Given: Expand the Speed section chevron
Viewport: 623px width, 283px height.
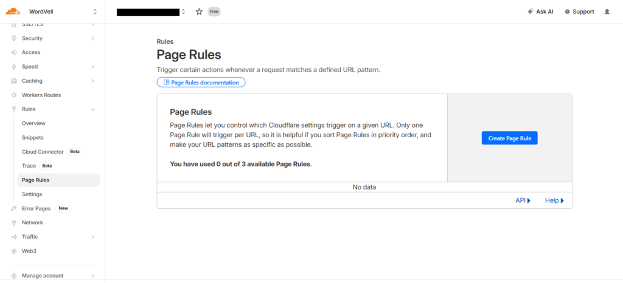Looking at the screenshot, I should (92, 67).
